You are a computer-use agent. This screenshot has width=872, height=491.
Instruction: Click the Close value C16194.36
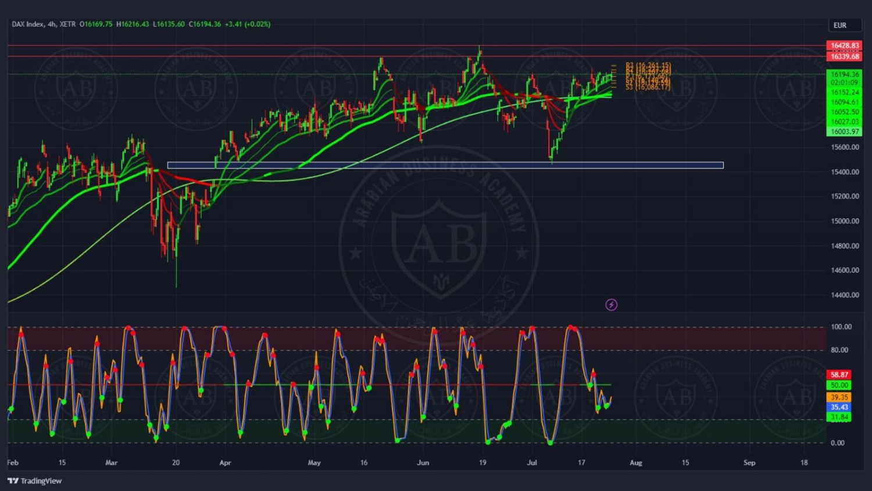(205, 24)
